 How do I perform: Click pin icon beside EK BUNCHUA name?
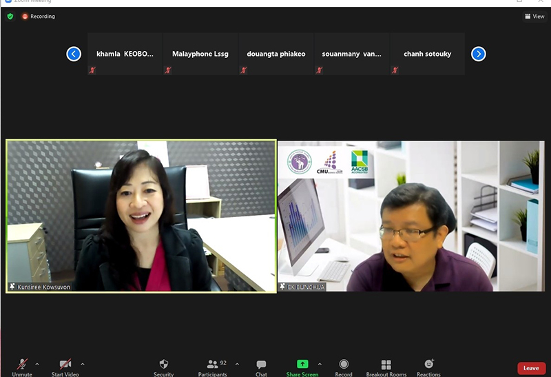(282, 287)
